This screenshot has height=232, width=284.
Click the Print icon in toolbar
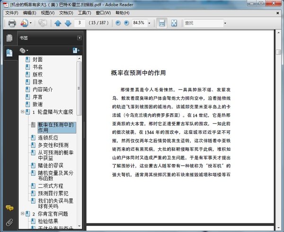12,23
